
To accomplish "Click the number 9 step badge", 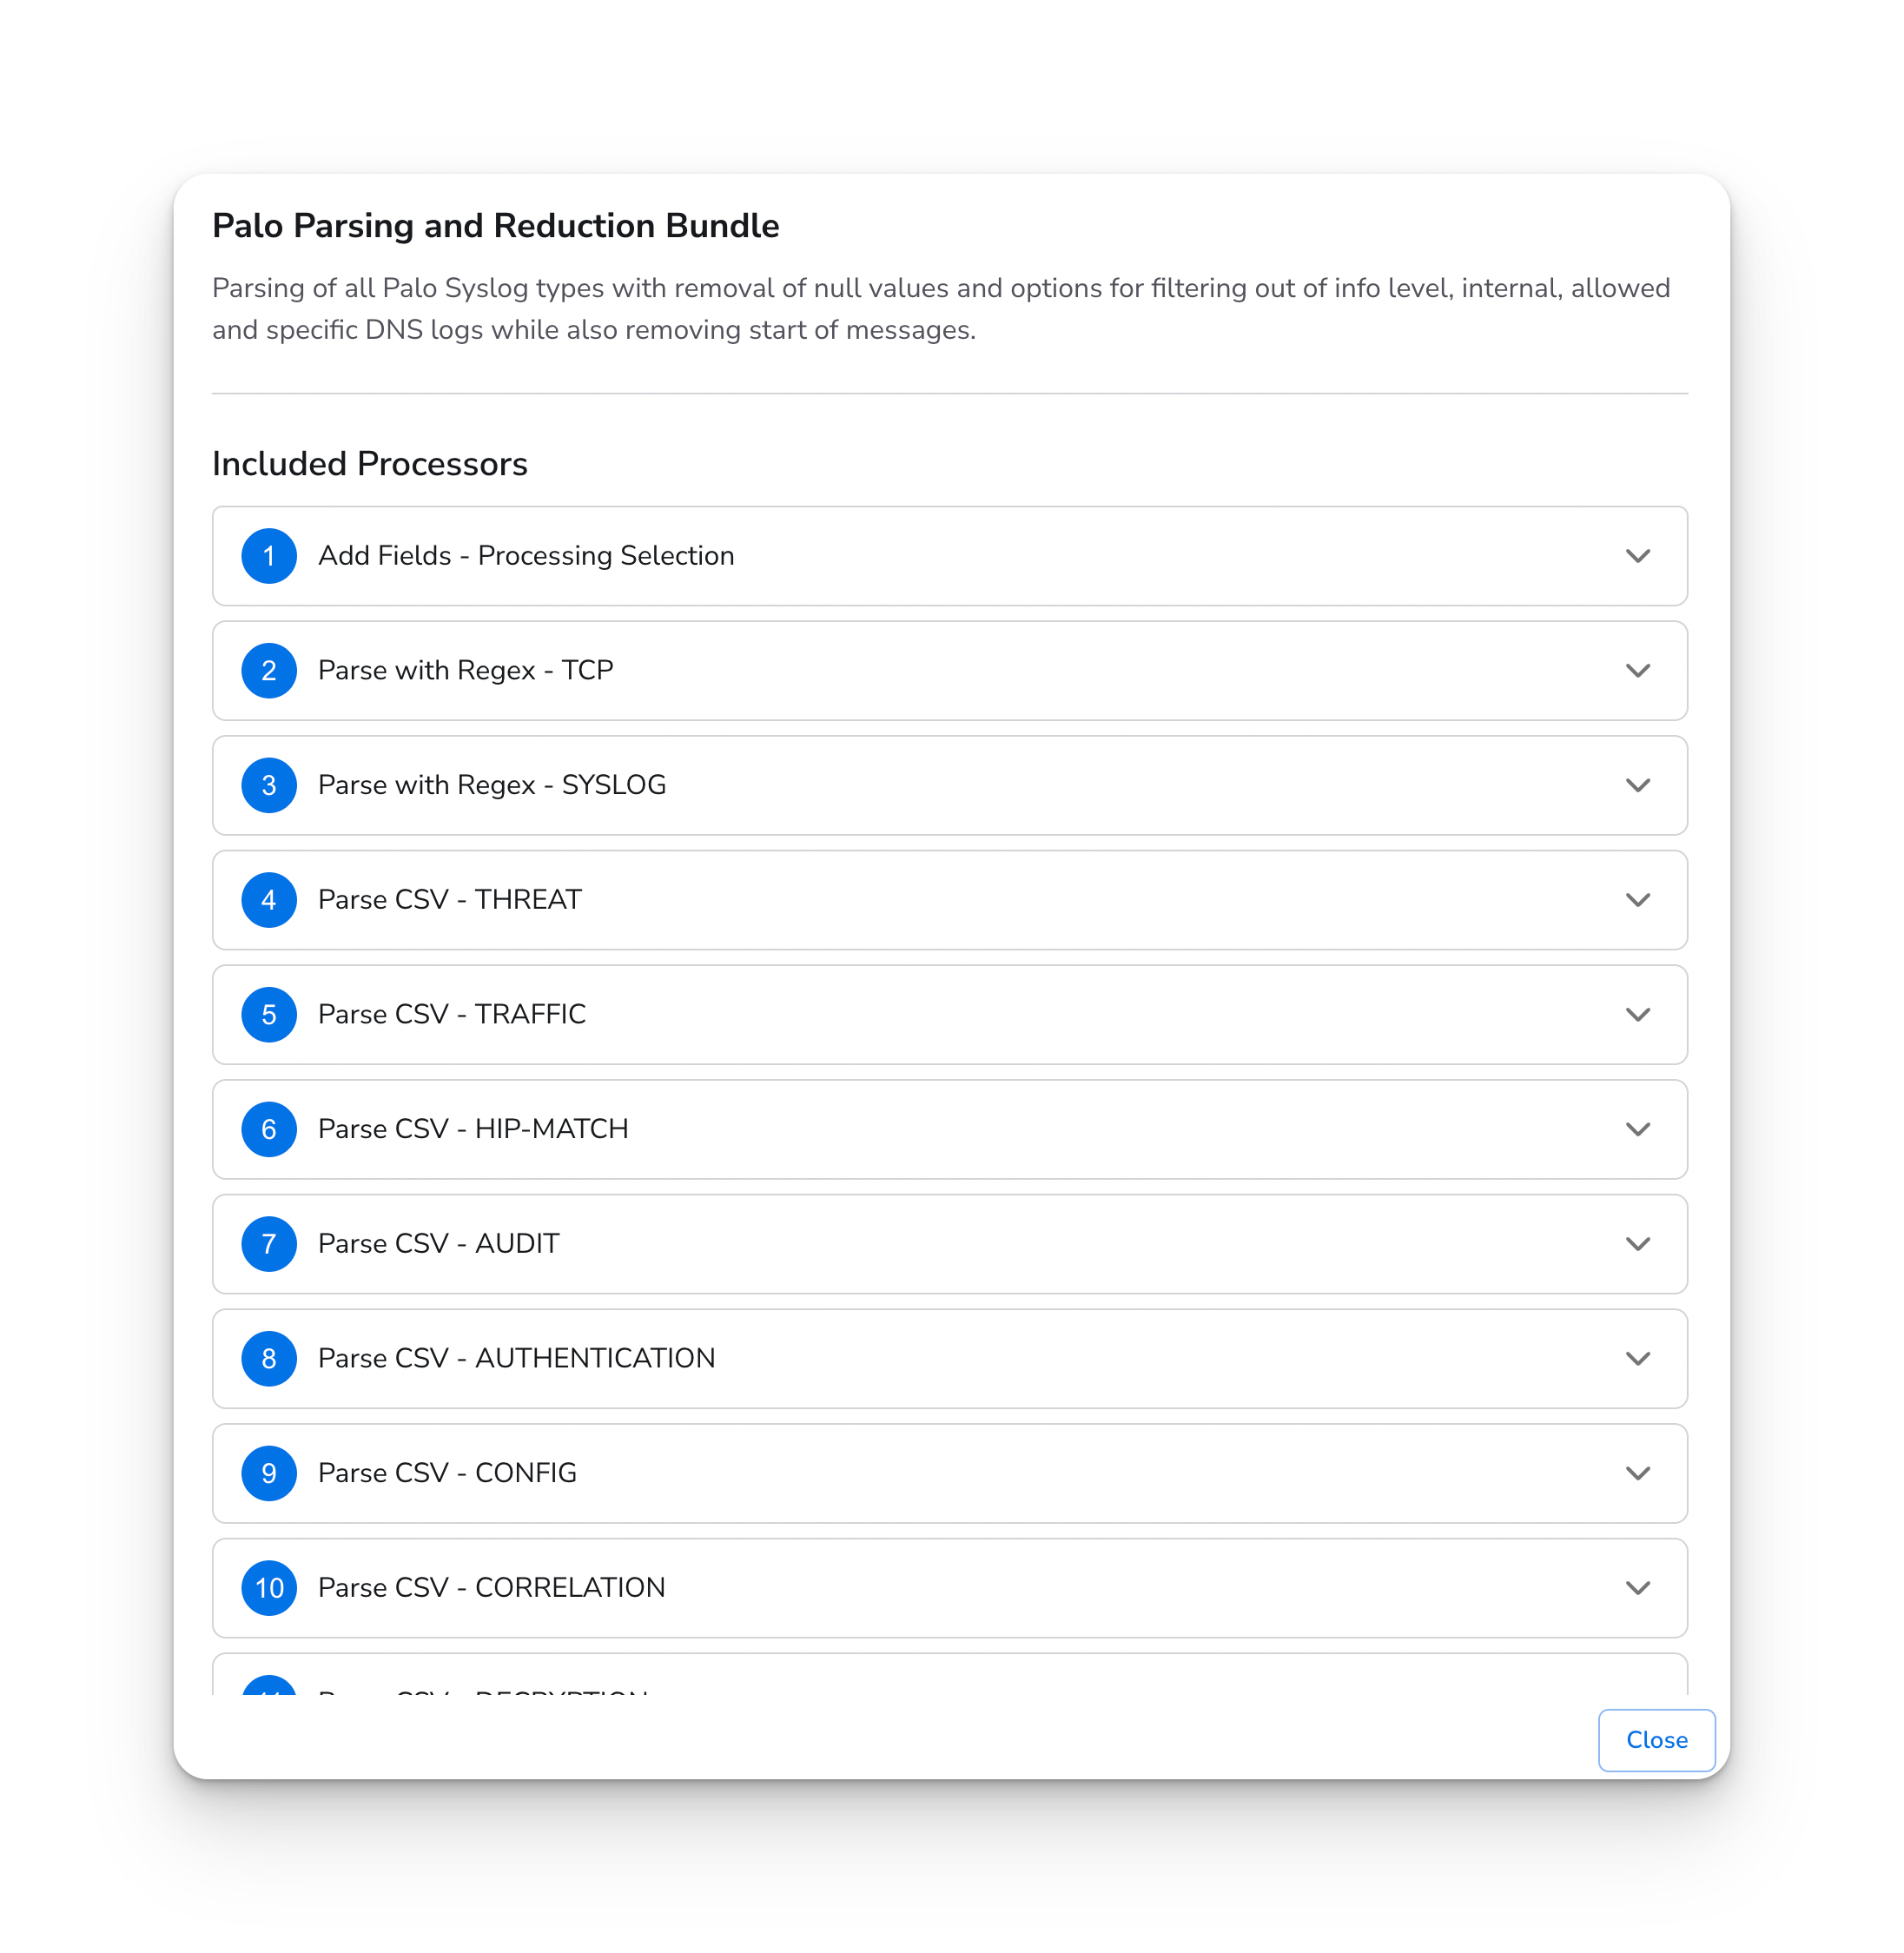I will click(269, 1473).
